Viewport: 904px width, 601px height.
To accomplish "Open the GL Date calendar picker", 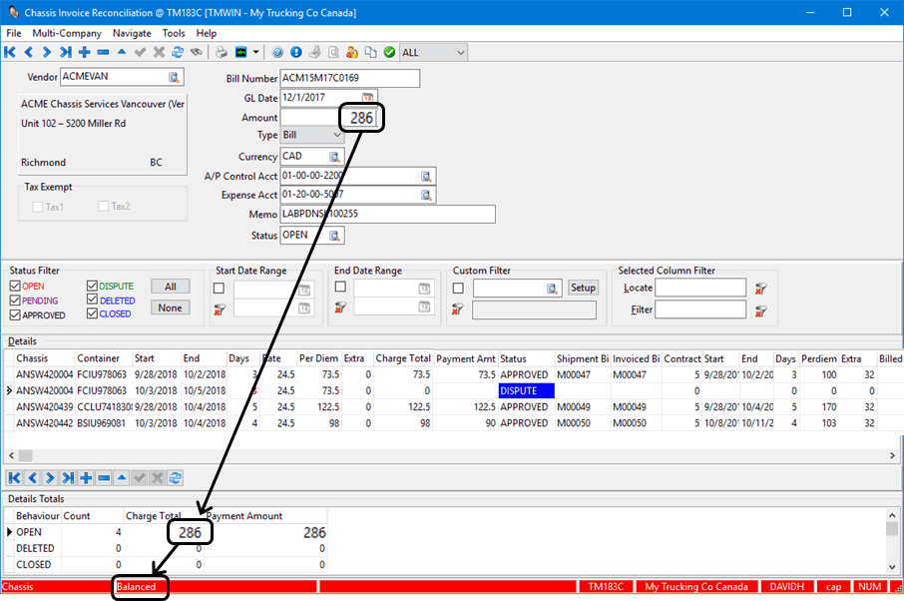I will 367,98.
